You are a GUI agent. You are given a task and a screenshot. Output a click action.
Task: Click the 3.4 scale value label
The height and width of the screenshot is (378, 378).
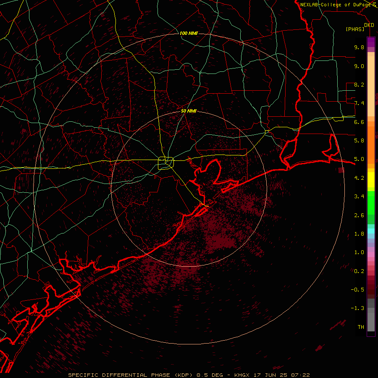click(x=359, y=196)
